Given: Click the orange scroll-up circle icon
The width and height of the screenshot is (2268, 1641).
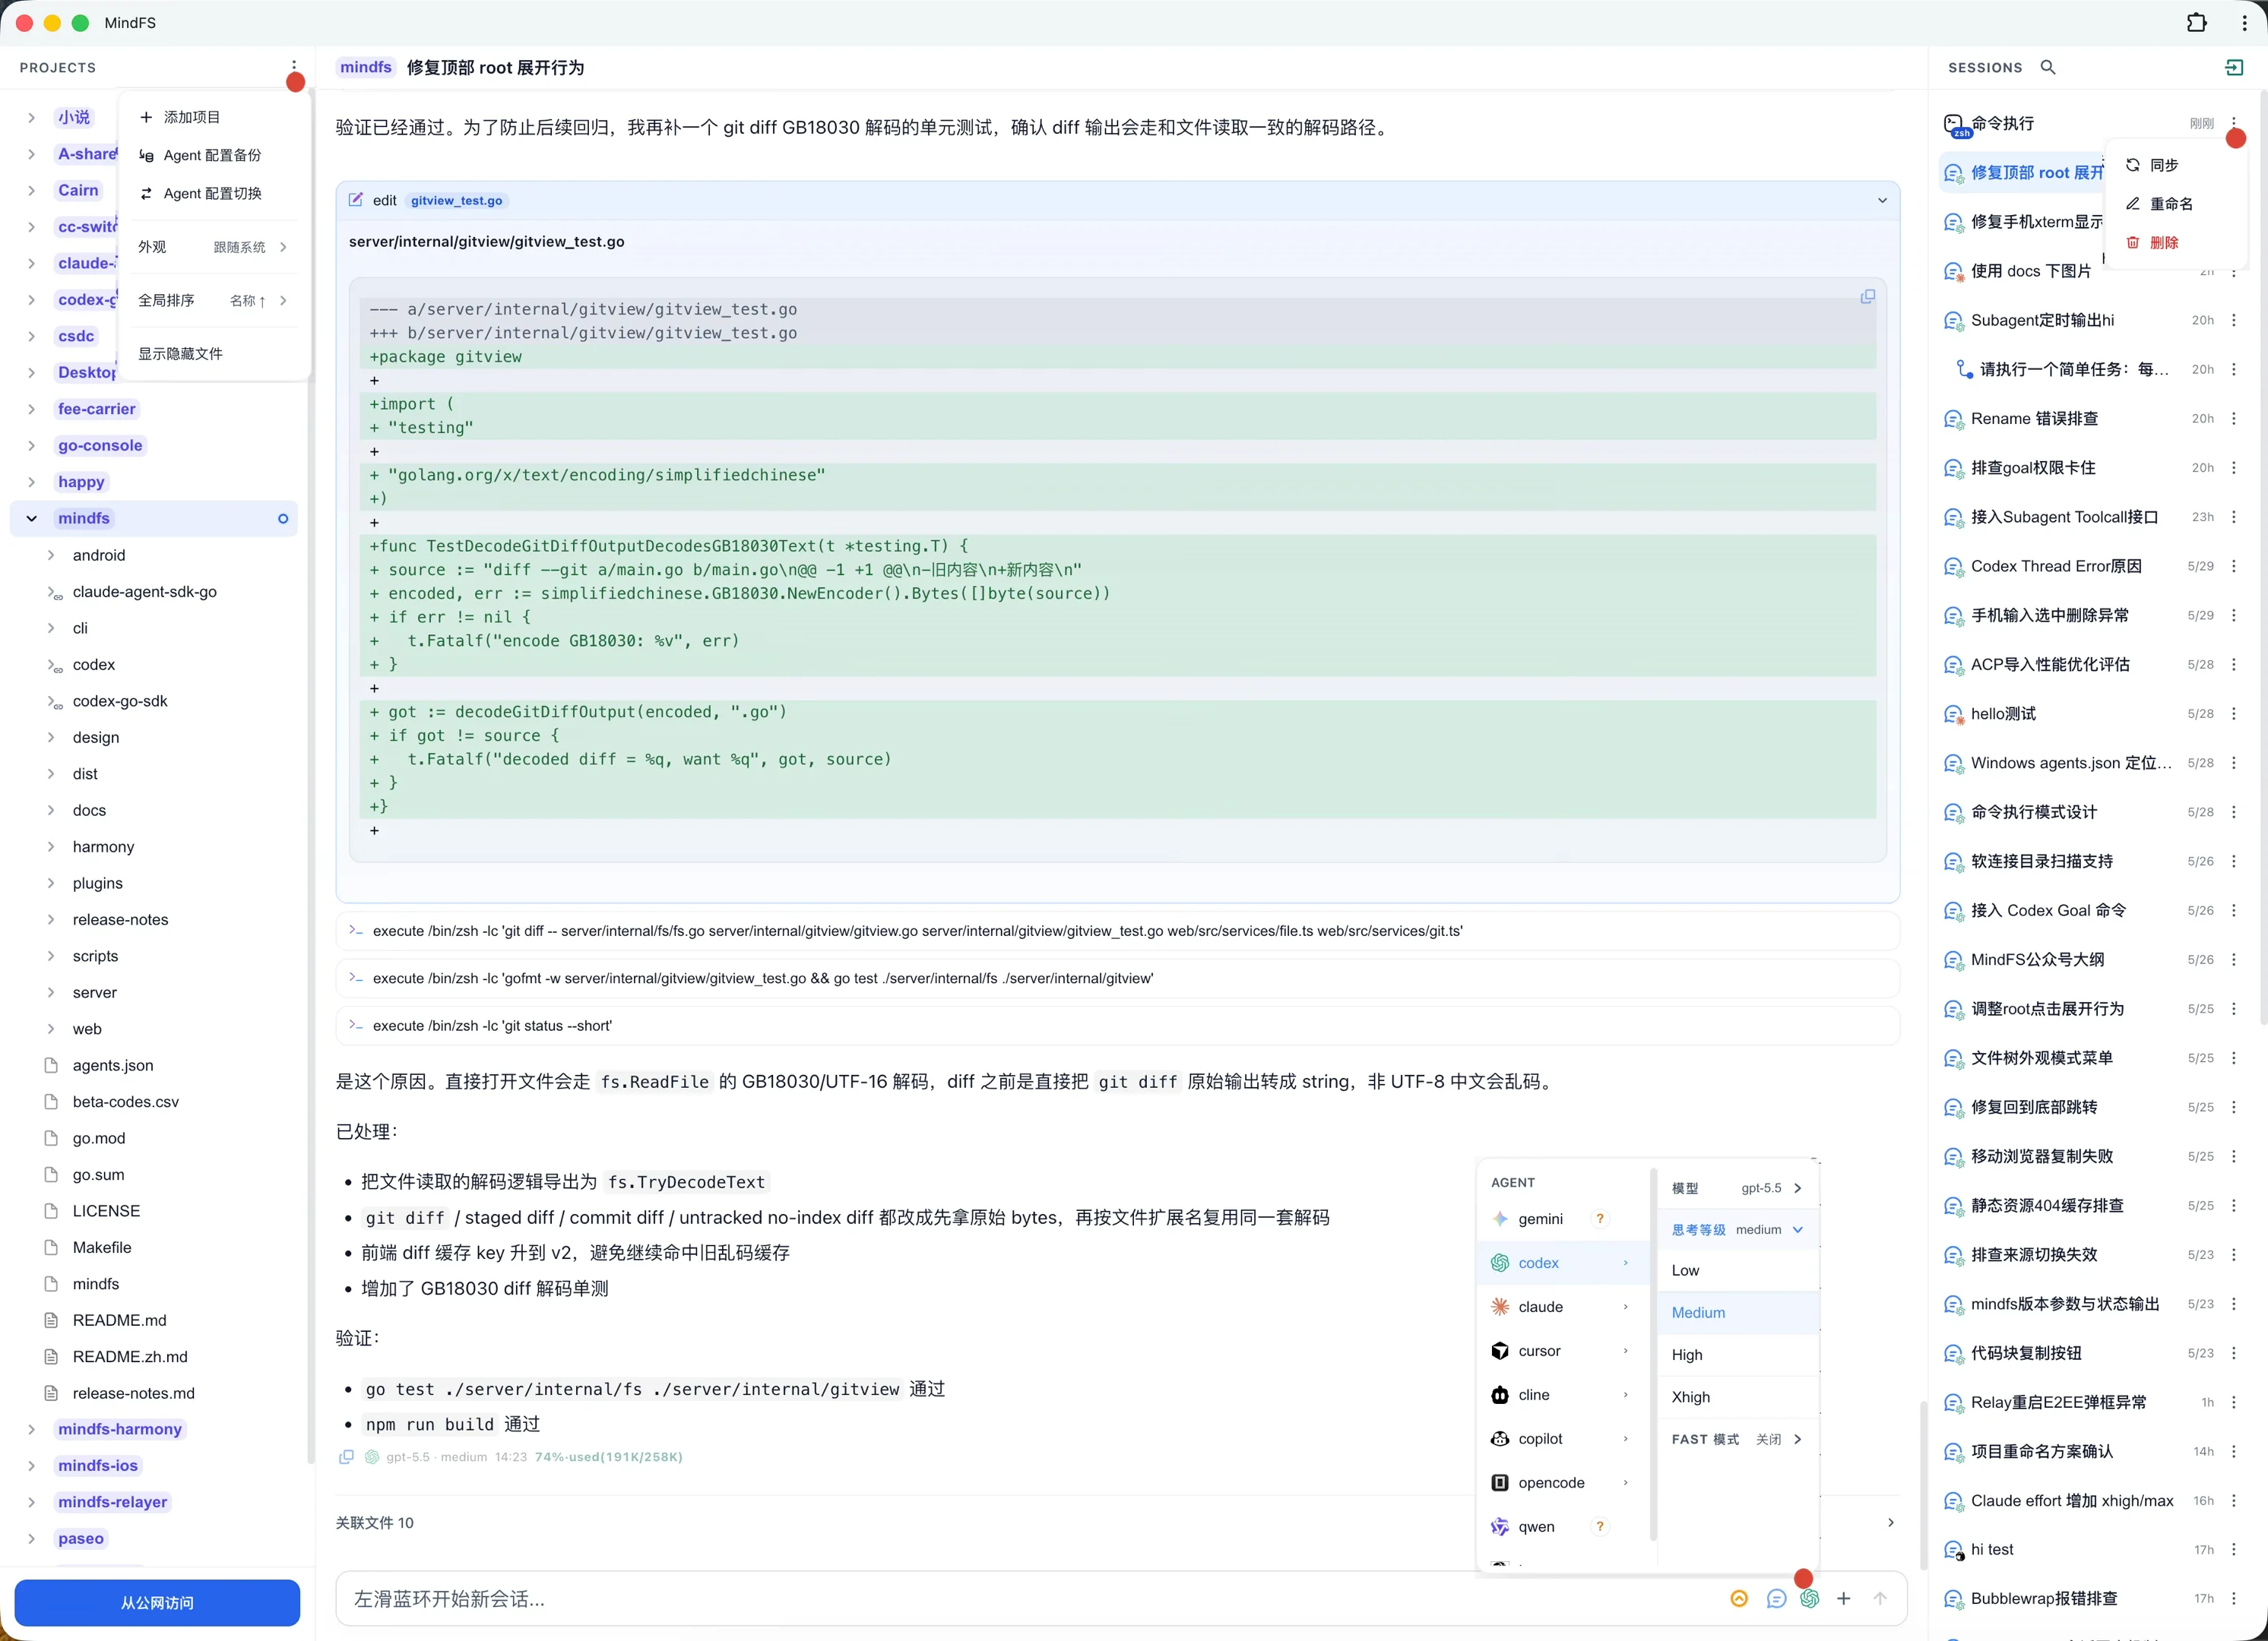Looking at the screenshot, I should coord(1739,1598).
